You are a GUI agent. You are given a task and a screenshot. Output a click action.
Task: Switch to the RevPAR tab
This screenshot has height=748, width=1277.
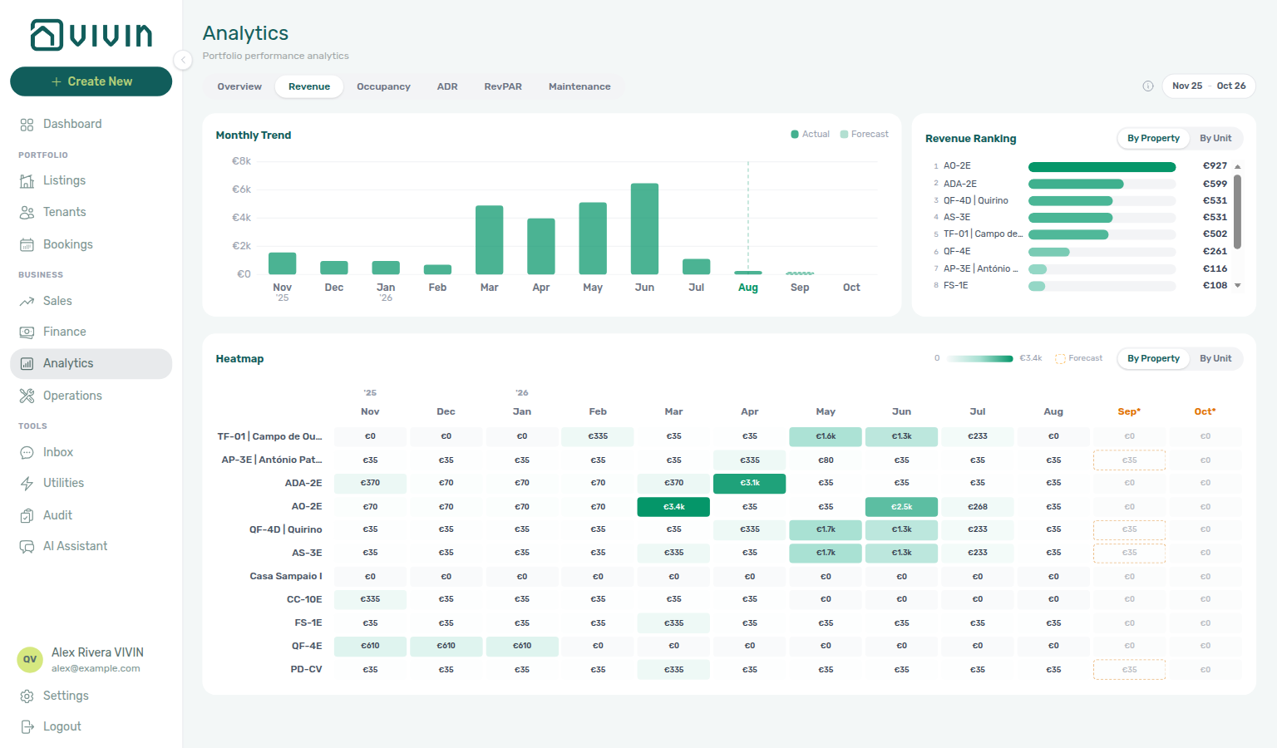(503, 86)
